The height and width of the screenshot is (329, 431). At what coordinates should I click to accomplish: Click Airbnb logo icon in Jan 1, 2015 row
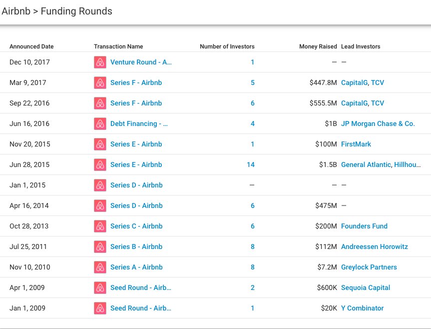point(100,185)
